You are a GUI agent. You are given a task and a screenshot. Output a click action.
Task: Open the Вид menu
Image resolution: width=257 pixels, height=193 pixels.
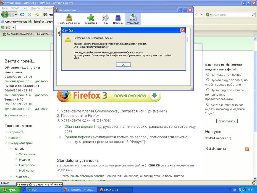[25, 8]
